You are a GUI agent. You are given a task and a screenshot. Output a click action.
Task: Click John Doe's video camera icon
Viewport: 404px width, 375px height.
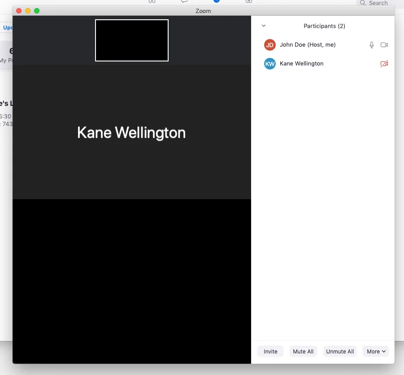(x=384, y=45)
